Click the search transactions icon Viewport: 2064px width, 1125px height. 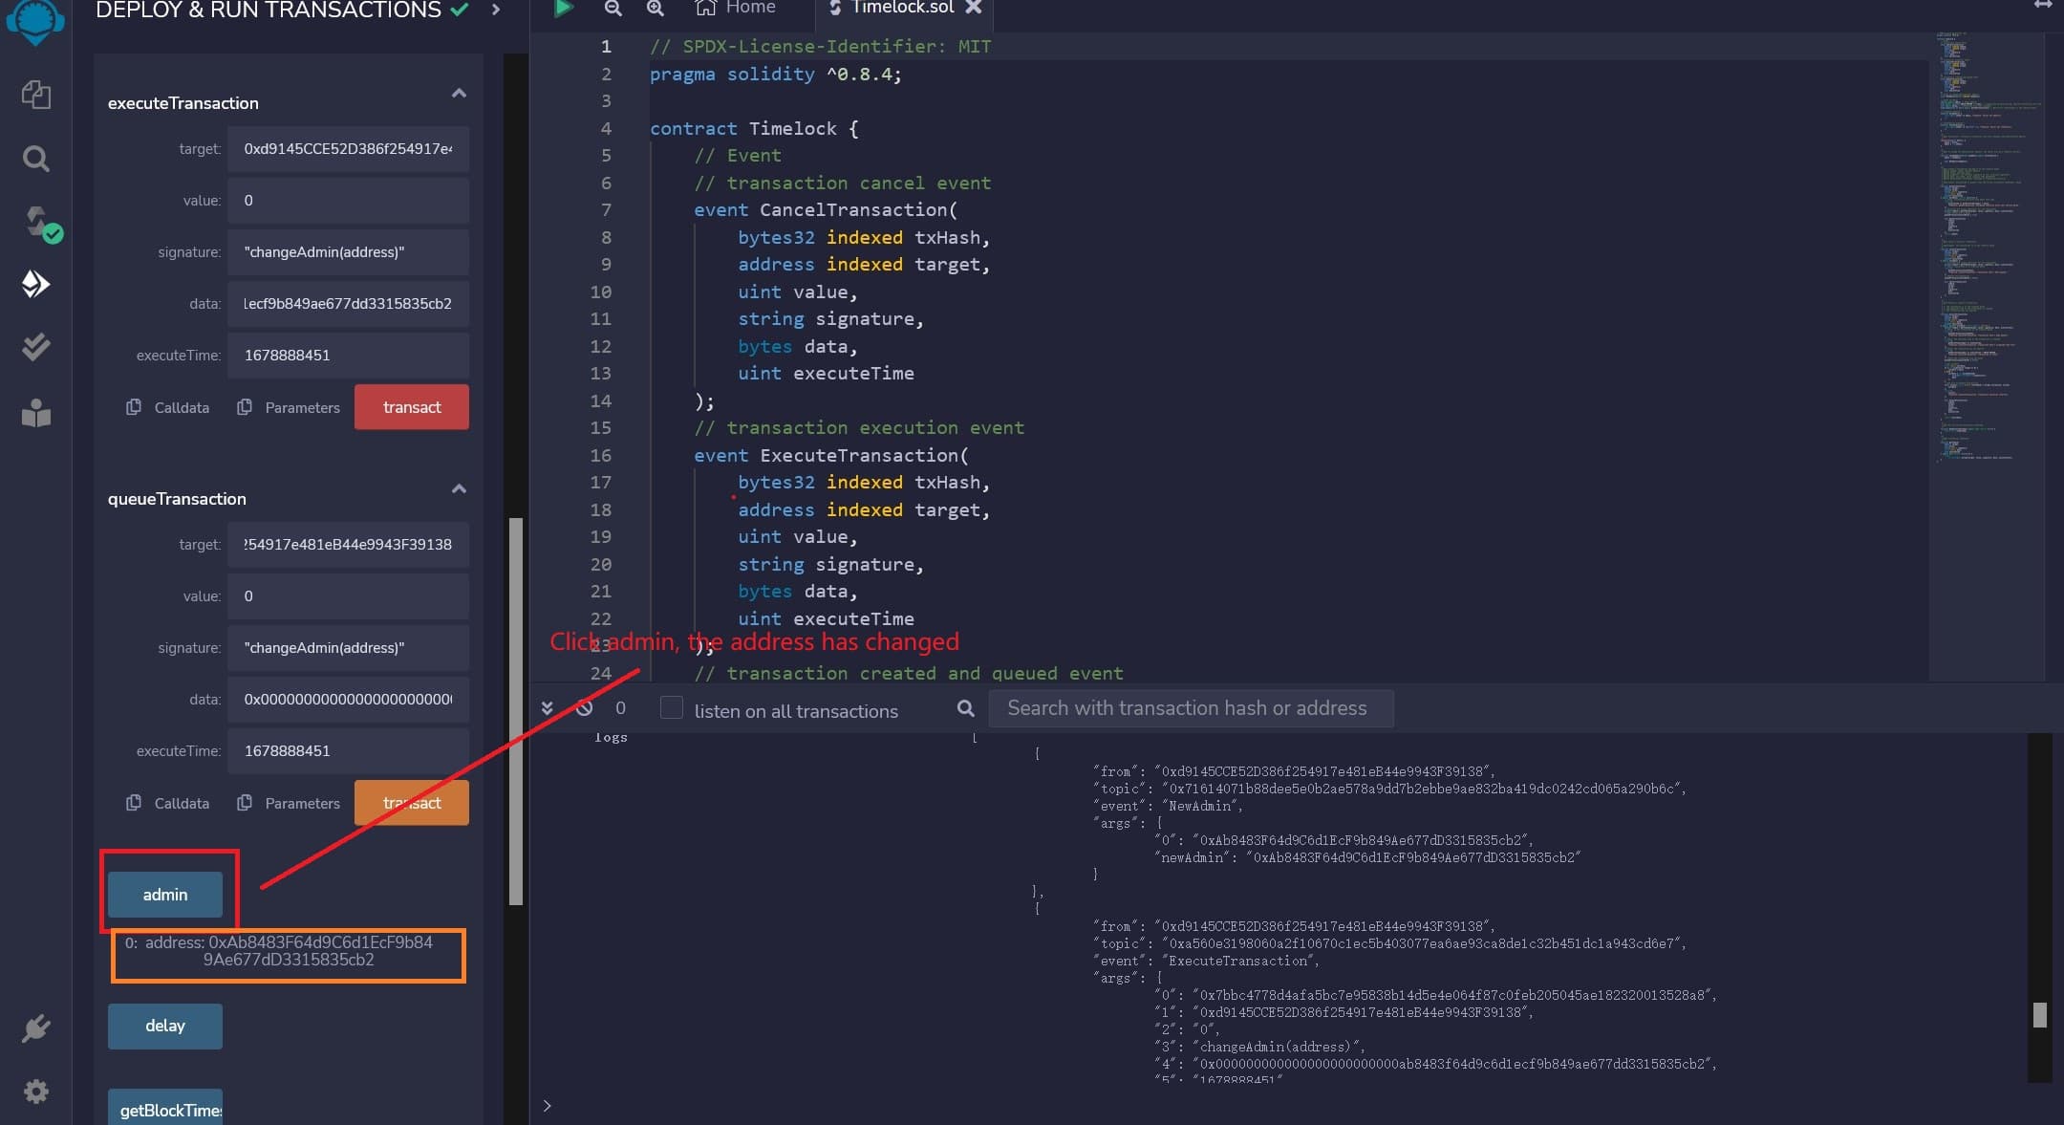[x=965, y=708]
